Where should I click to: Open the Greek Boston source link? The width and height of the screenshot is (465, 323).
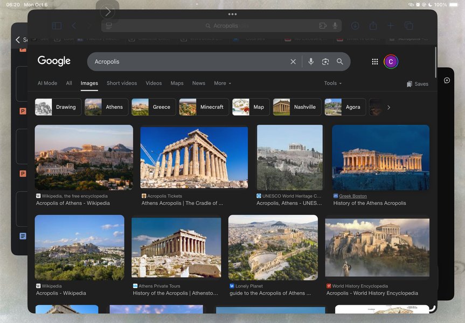pos(352,196)
